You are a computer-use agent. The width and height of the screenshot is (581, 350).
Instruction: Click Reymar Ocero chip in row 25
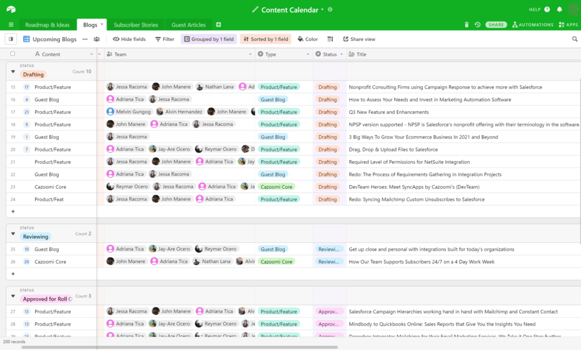pyautogui.click(x=216, y=249)
